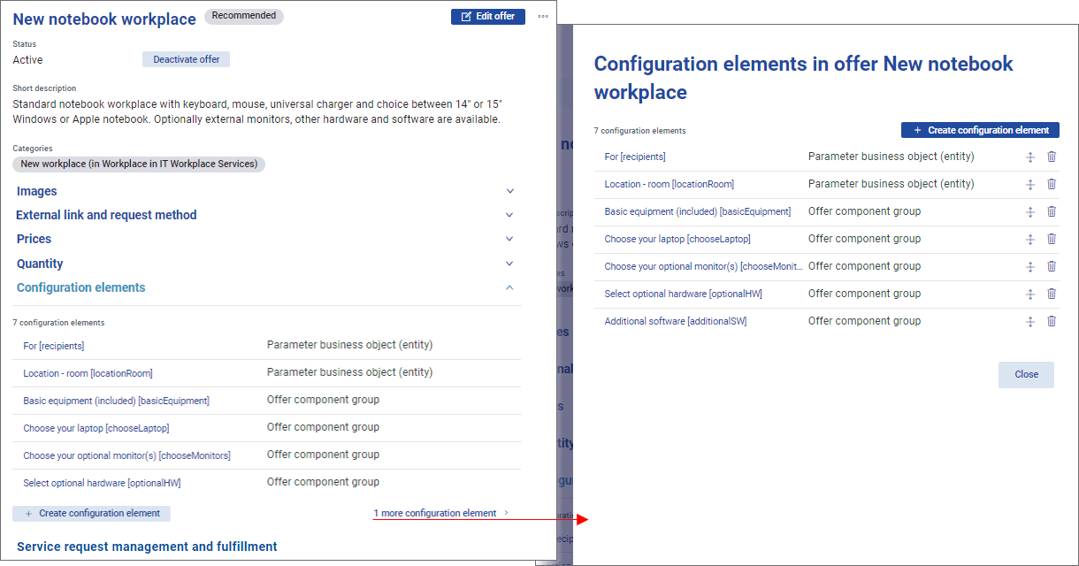Delete the Additional software configuration element

pyautogui.click(x=1052, y=322)
